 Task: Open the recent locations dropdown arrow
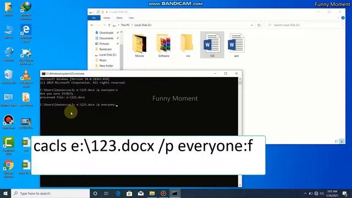105,25
